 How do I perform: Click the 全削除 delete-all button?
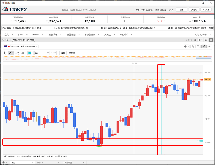click(72, 53)
